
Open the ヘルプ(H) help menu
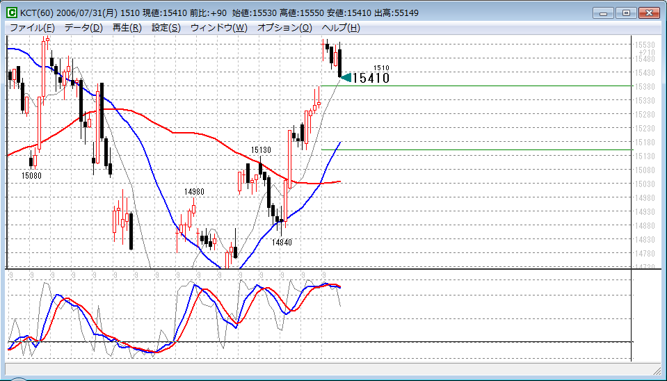click(x=341, y=28)
